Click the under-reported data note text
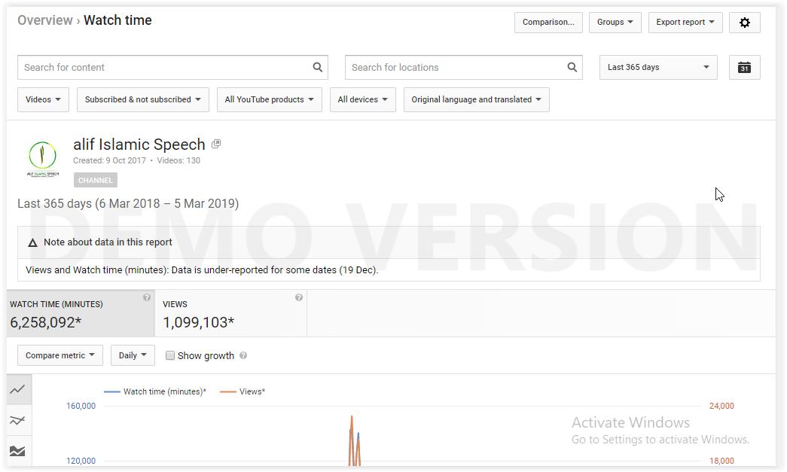This screenshot has height=472, width=787. point(202,269)
